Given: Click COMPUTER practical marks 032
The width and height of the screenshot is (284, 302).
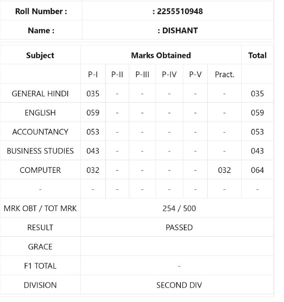Looking at the screenshot, I should click(x=224, y=170).
